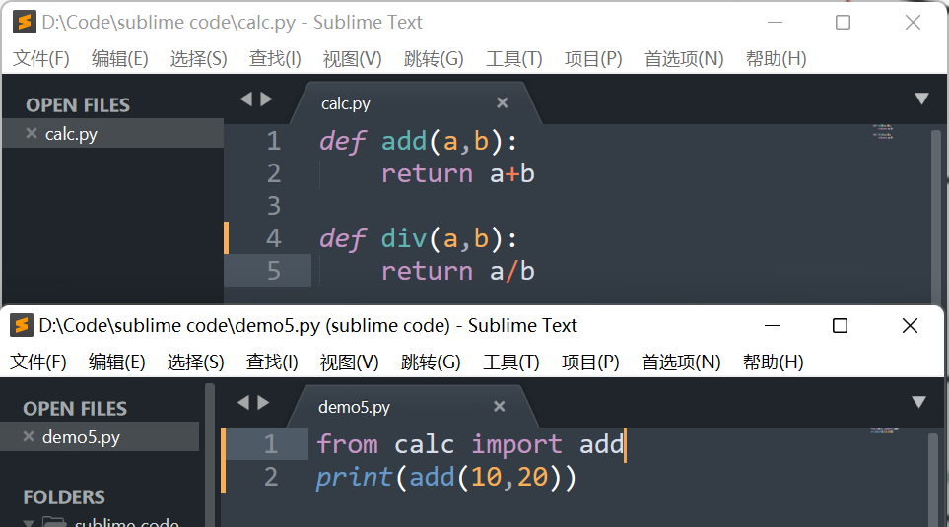Collapse the sublime code folder in sidebar
Viewport: 949px width, 527px height.
pyautogui.click(x=30, y=522)
